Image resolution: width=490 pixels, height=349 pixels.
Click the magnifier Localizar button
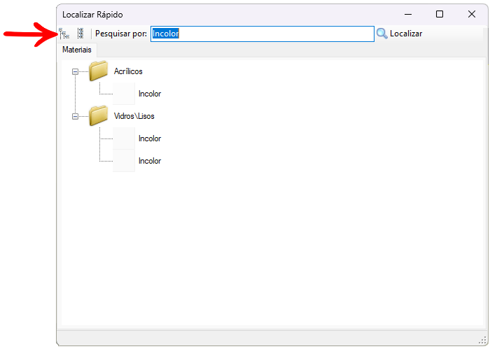tap(400, 34)
